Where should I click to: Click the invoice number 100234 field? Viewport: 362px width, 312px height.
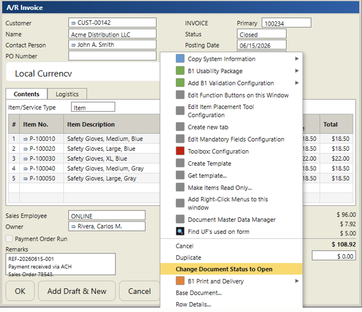[286, 23]
